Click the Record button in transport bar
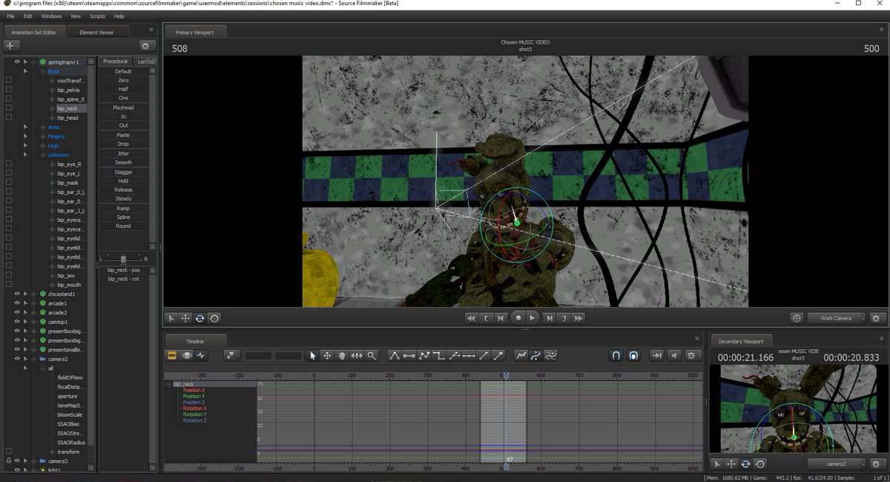The height and width of the screenshot is (482, 890). click(x=518, y=318)
